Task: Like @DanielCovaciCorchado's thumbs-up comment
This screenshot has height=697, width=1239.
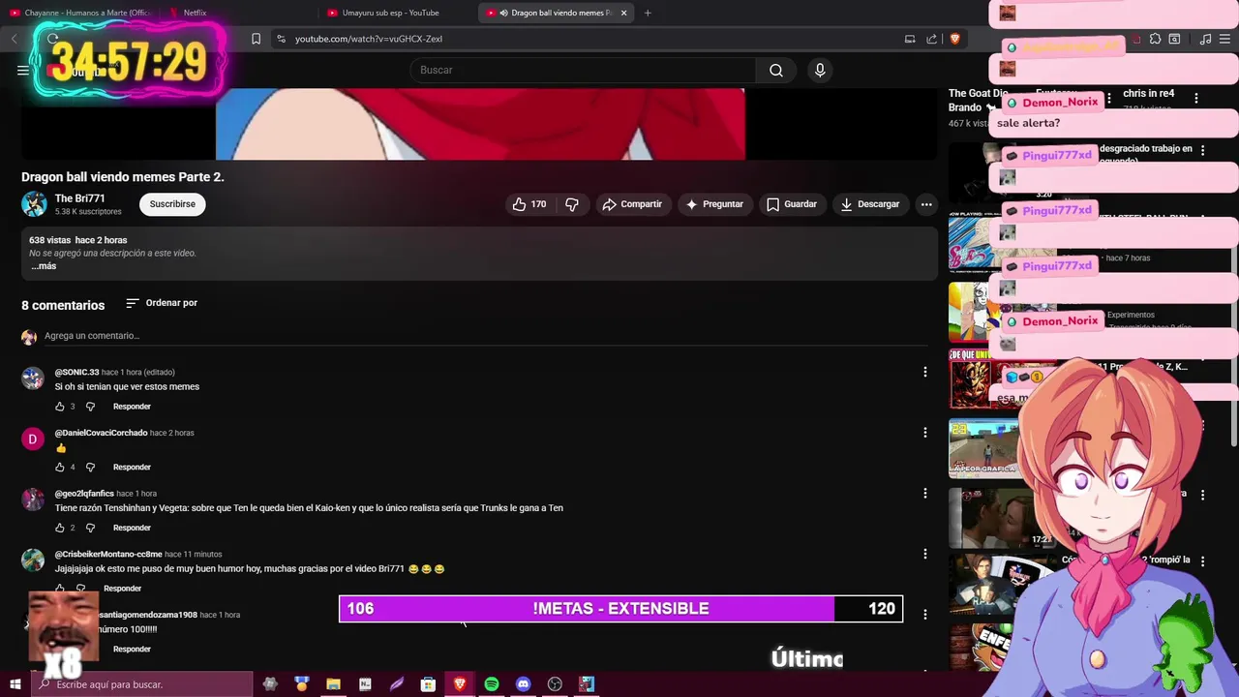Action: [60, 468]
